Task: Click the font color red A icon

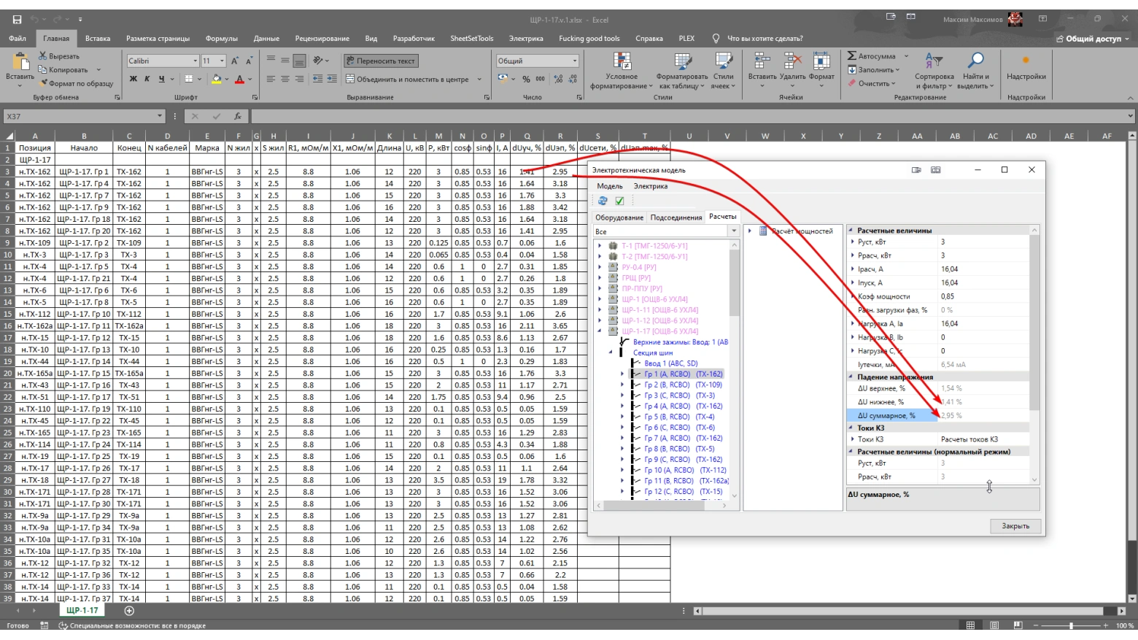Action: coord(239,79)
